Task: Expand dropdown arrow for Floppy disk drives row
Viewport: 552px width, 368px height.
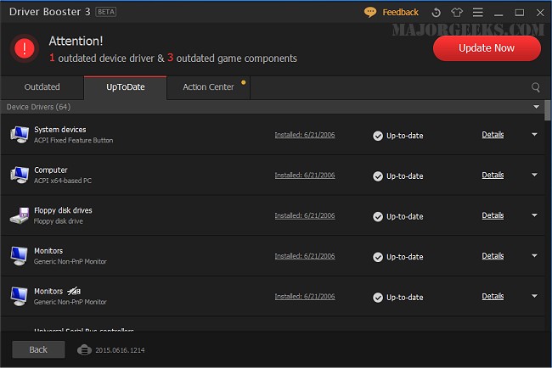Action: [x=534, y=215]
